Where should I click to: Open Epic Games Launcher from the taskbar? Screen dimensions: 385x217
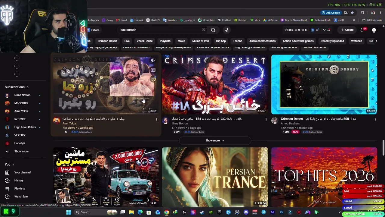click(x=220, y=212)
